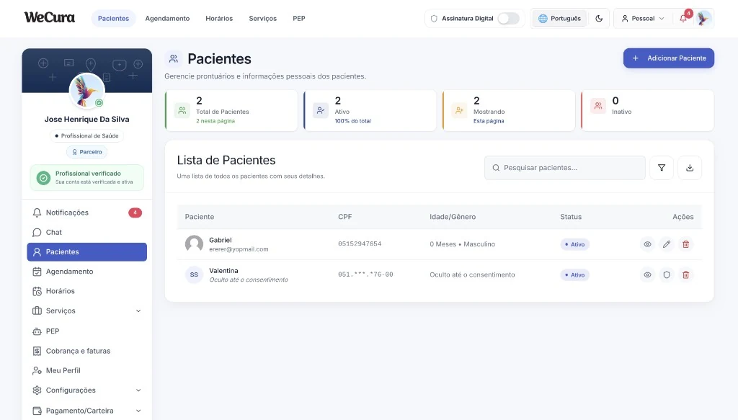Click CPF value 05152947654
The height and width of the screenshot is (420, 738).
point(360,244)
